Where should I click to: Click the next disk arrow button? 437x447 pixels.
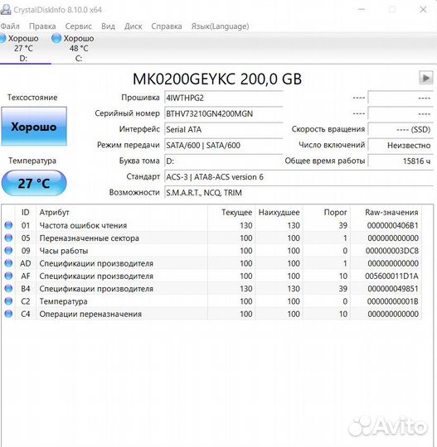(425, 78)
